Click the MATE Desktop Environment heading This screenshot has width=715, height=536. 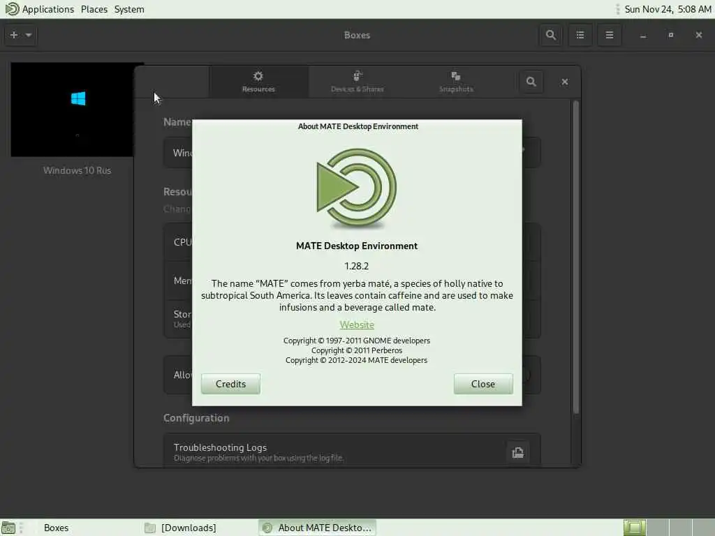coord(357,246)
